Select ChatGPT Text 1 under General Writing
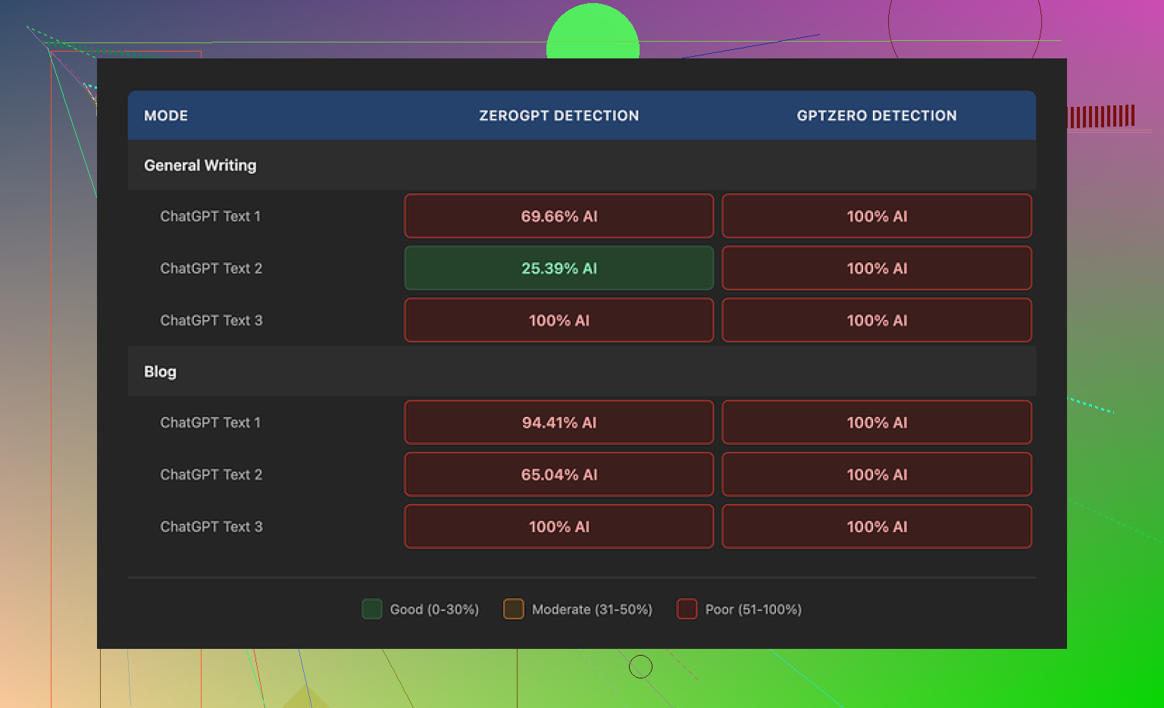This screenshot has width=1164, height=708. coord(210,217)
